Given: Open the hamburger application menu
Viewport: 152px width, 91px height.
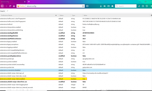Looking at the screenshot, I should (x=151, y=6).
